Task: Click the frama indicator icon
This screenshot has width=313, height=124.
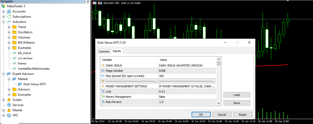Action: point(14,63)
